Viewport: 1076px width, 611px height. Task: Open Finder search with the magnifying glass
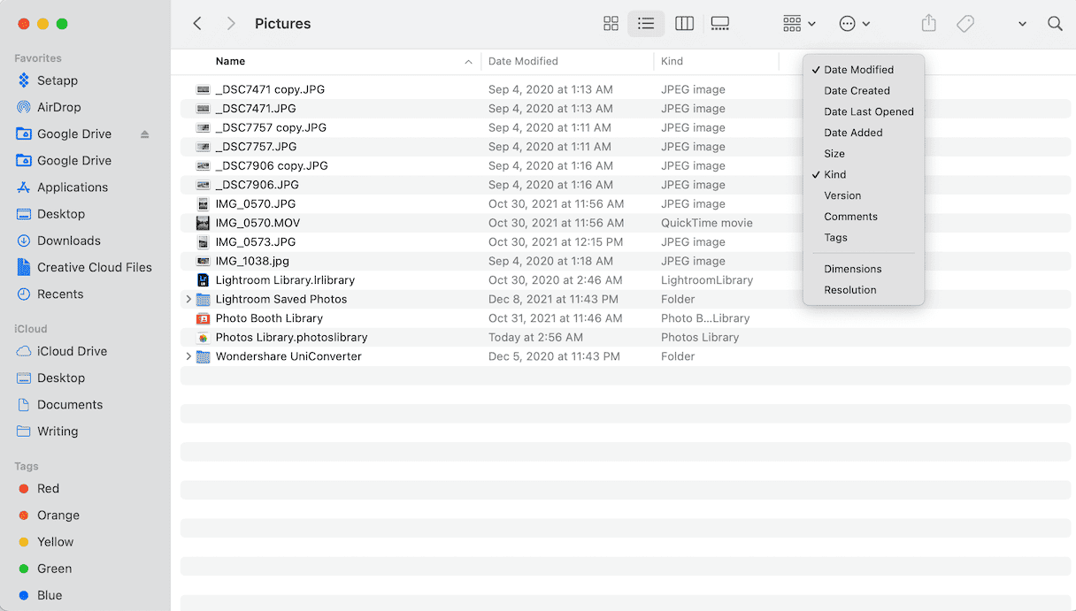pyautogui.click(x=1055, y=23)
